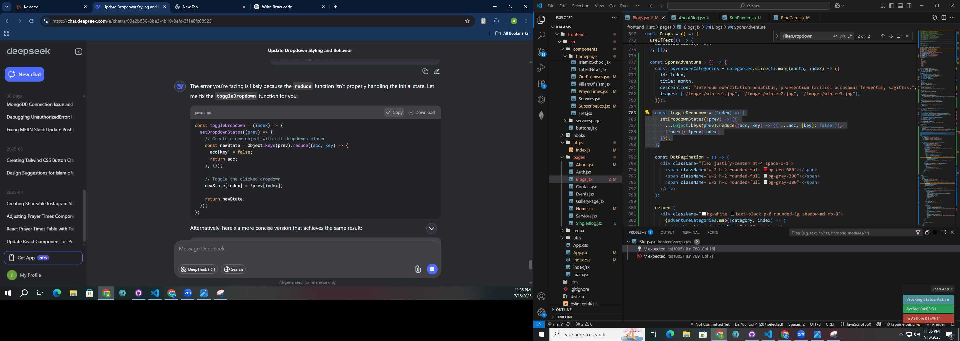The image size is (960, 341).
Task: Bookmark this page with the star icon
Action: pyautogui.click(x=467, y=21)
